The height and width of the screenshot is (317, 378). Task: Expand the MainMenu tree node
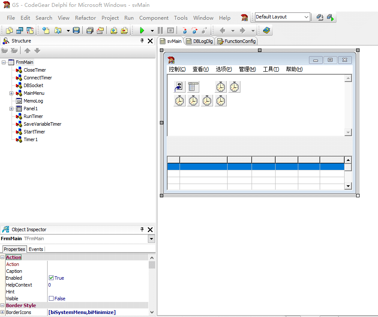point(11,93)
